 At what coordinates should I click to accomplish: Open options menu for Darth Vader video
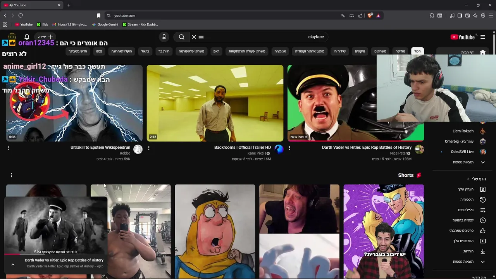tap(289, 148)
